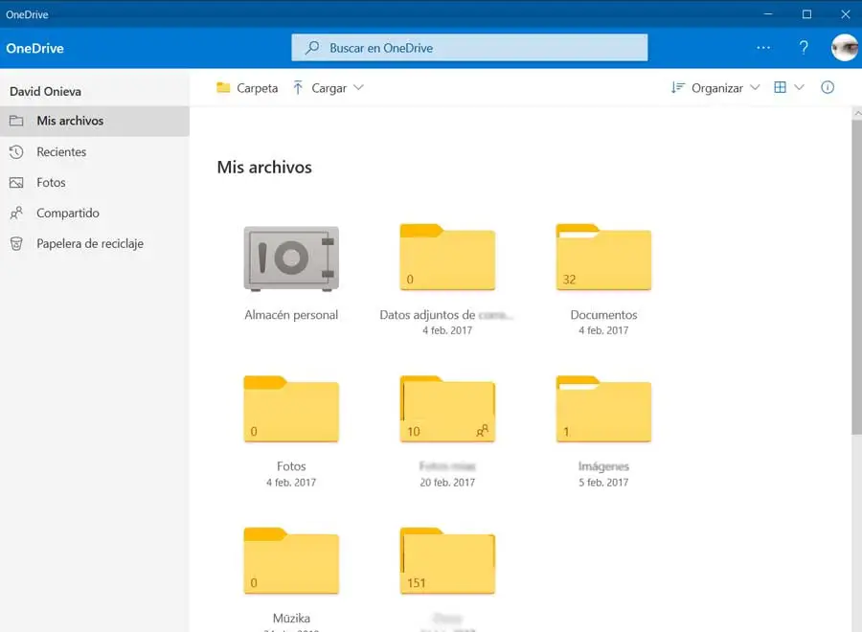Screen dimensions: 862x632
Task: Open the shared folder containing 10 items
Action: 447,410
